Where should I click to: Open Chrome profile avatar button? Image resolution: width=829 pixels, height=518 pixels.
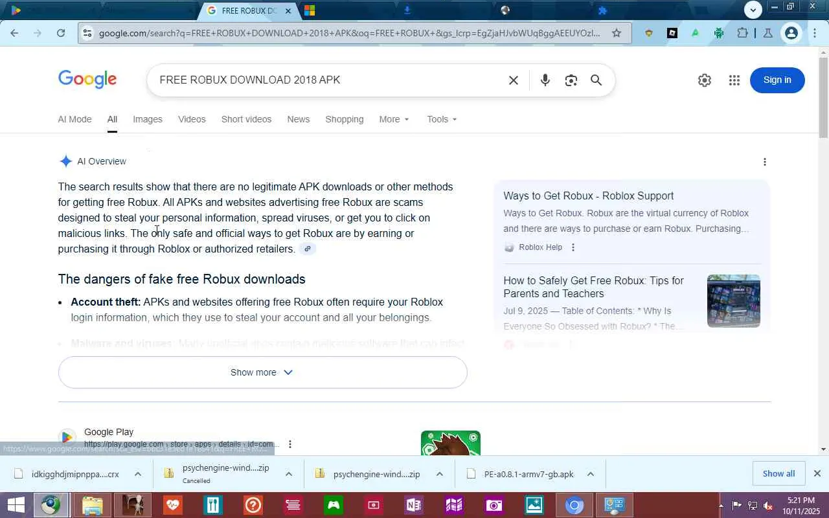(x=791, y=33)
